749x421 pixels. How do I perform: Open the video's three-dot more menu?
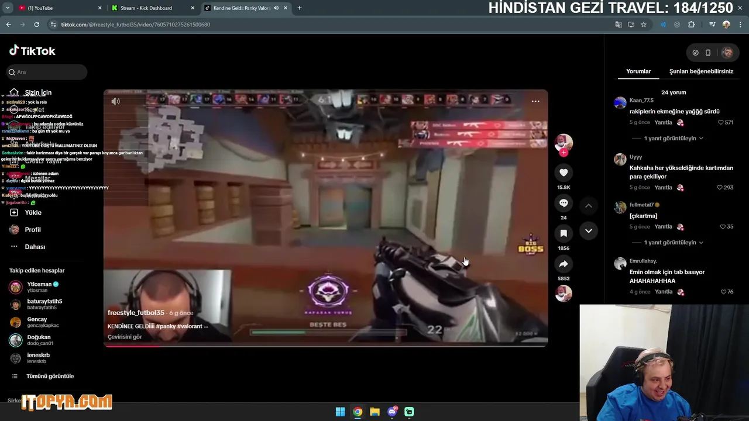coord(535,101)
